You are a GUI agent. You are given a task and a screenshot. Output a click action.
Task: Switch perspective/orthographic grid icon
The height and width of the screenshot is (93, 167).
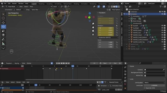click(93, 34)
